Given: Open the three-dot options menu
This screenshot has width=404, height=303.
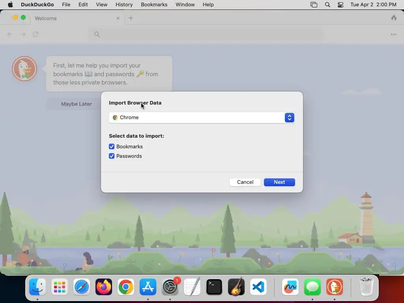Looking at the screenshot, I should coord(393,34).
